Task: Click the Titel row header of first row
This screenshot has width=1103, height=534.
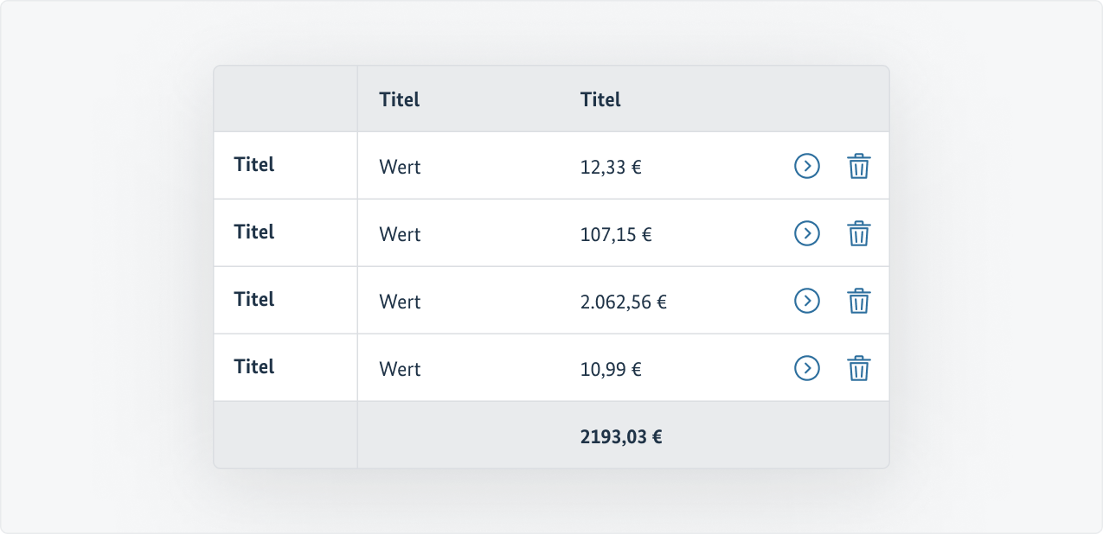Action: pos(254,164)
